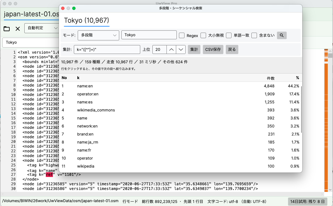Image resolution: width=333 pixels, height=206 pixels.
Task: Click the X close-file icon in main toolbar
Action: (18, 29)
